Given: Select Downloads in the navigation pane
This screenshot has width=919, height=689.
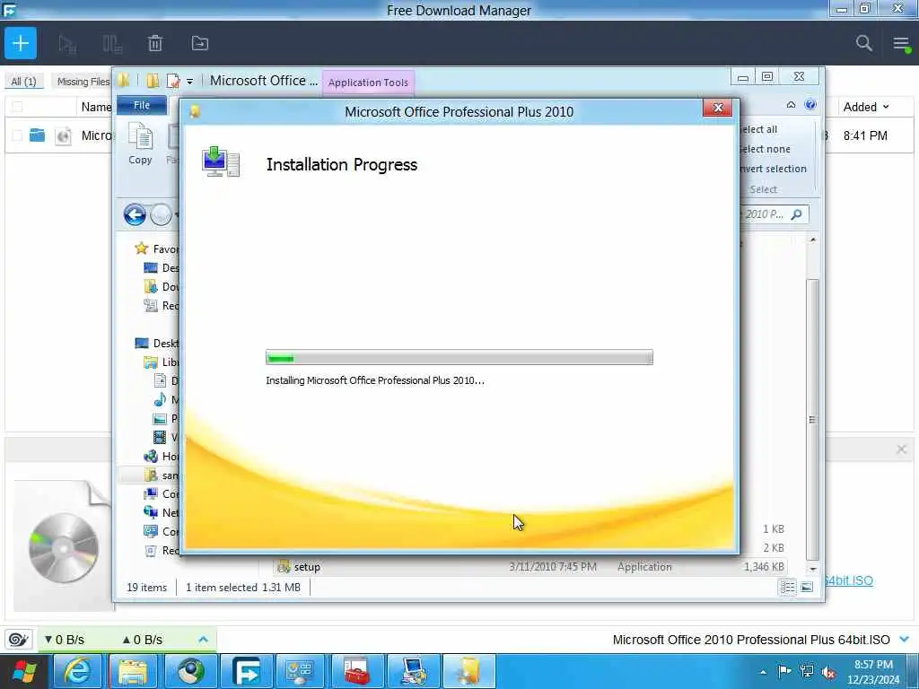Looking at the screenshot, I should [162, 286].
